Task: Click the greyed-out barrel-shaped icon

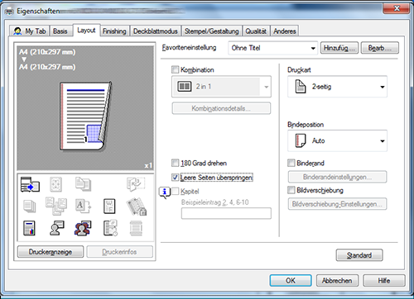Action: [x=136, y=228]
